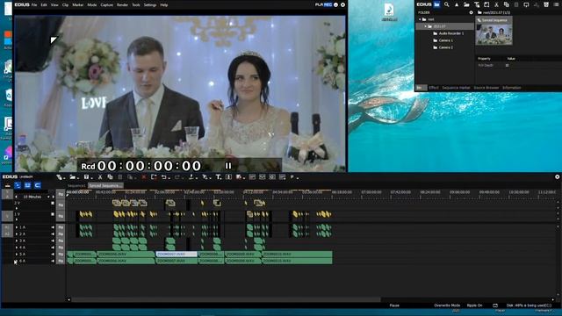Switch to the Sequence1 timeline tab
The width and height of the screenshot is (562, 316).
click(76, 185)
